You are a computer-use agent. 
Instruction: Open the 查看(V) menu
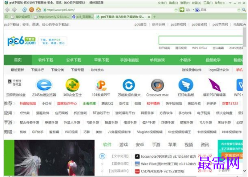click(x=185, y=3)
